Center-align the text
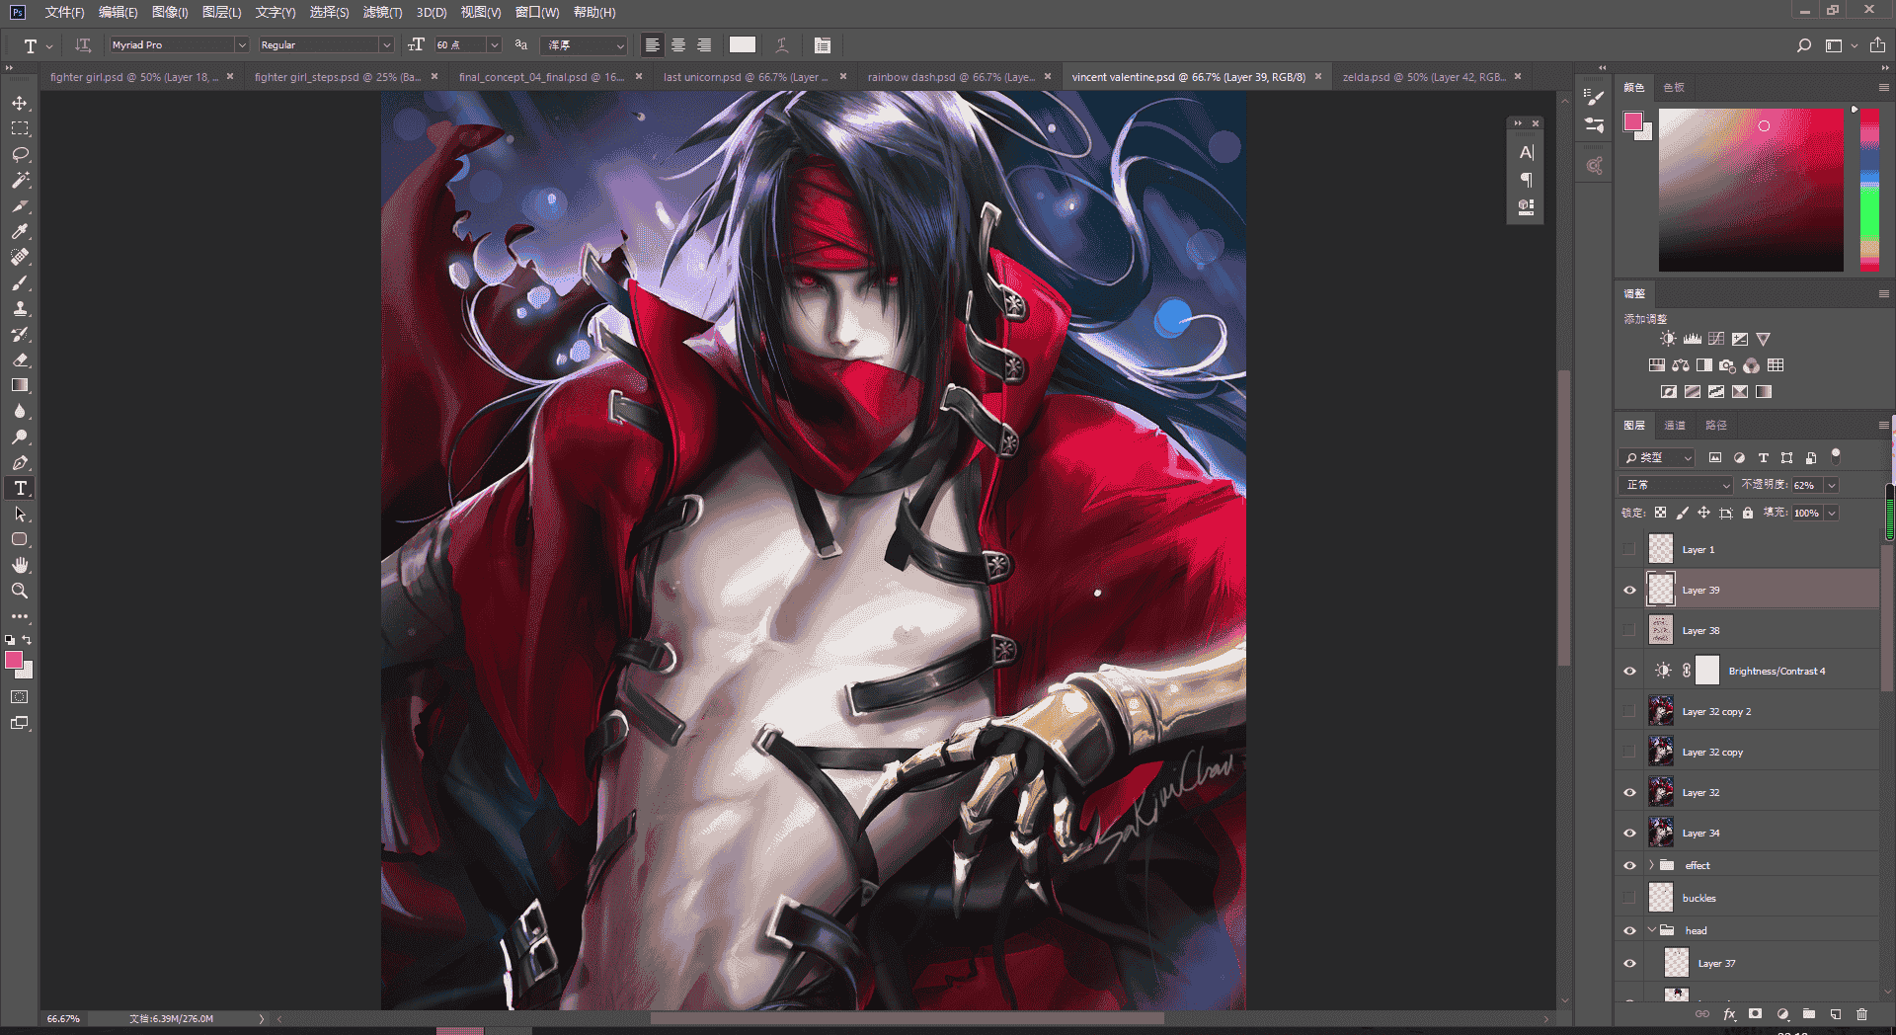1896x1035 pixels. tap(678, 44)
